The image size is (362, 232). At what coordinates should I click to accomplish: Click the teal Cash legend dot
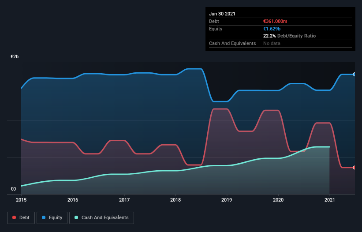point(76,218)
